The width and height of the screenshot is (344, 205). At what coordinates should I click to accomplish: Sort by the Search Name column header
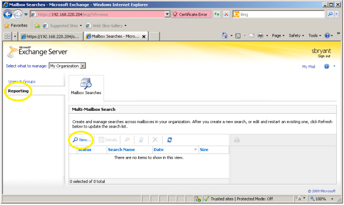point(121,150)
